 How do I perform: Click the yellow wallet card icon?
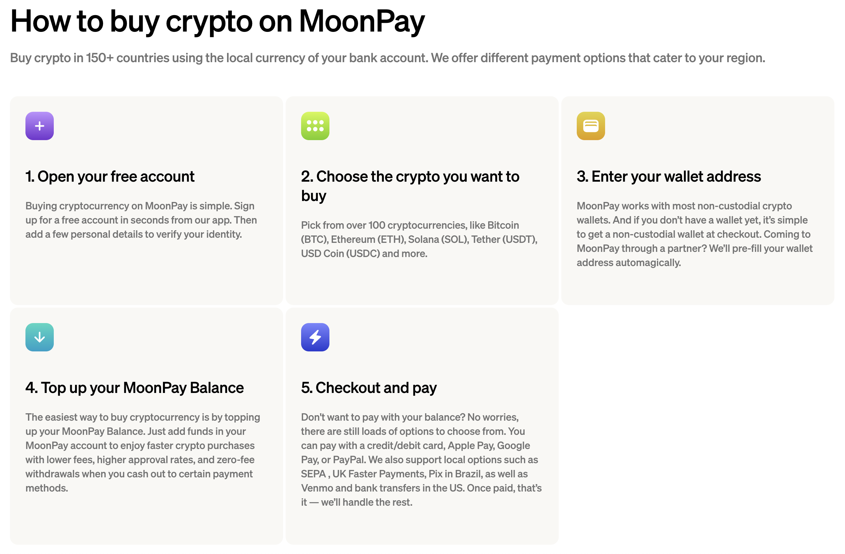[x=591, y=126]
